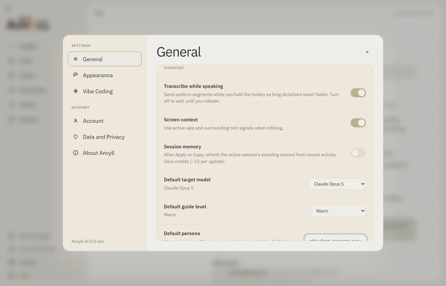Click the Account person icon

point(76,121)
